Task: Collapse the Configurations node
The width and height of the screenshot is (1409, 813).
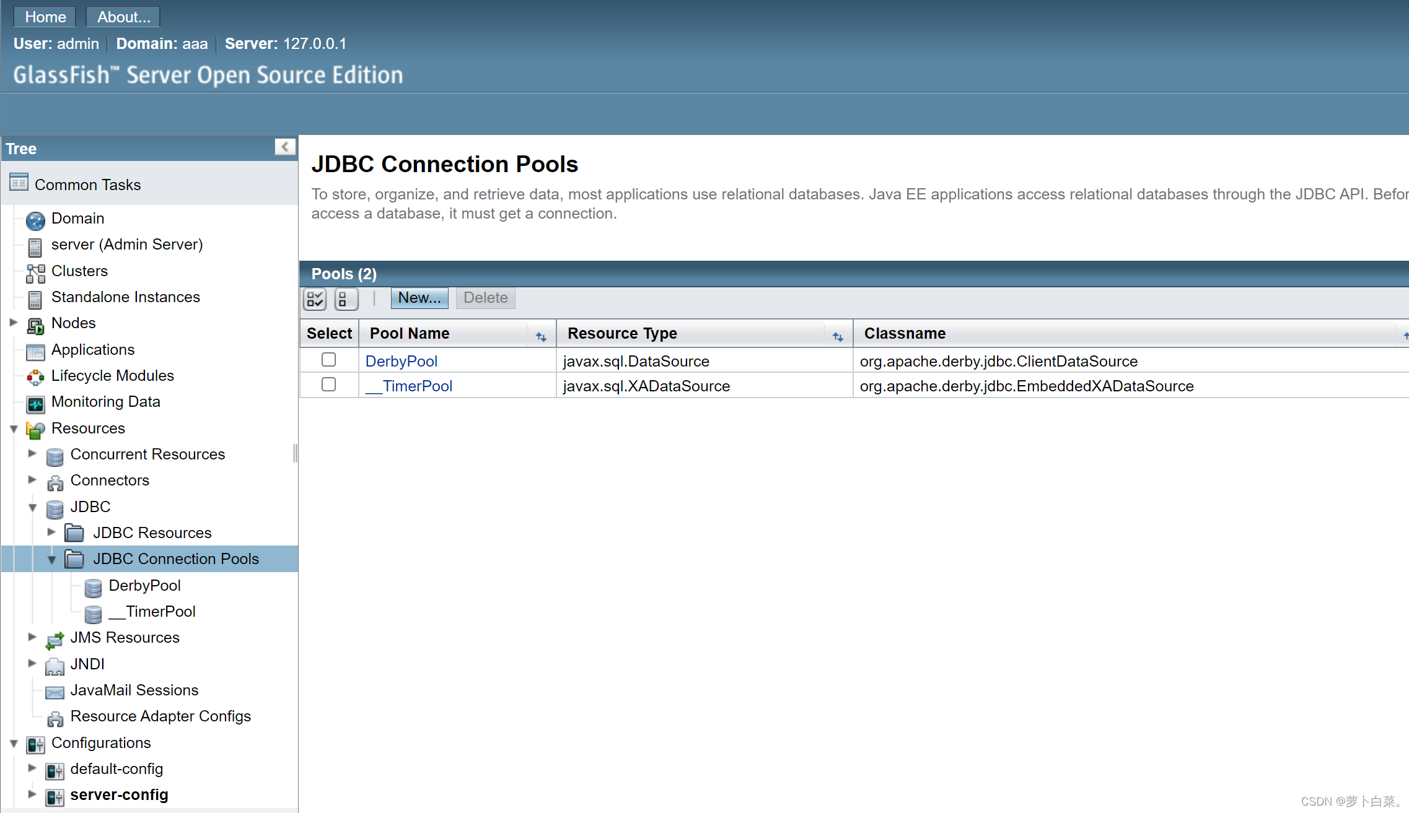Action: [13, 743]
